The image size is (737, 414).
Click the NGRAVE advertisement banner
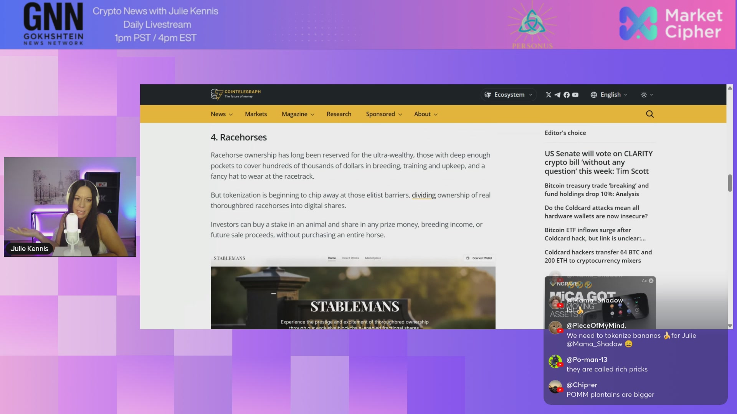(x=600, y=302)
